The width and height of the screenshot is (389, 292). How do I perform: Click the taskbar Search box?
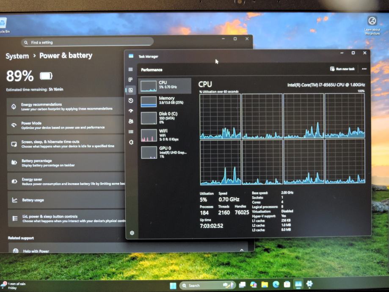tap(207, 285)
